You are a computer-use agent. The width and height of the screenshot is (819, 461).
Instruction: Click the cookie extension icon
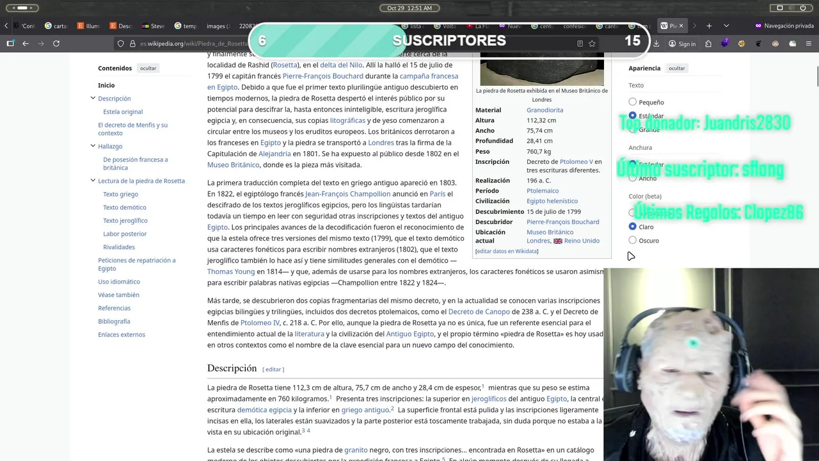742,44
